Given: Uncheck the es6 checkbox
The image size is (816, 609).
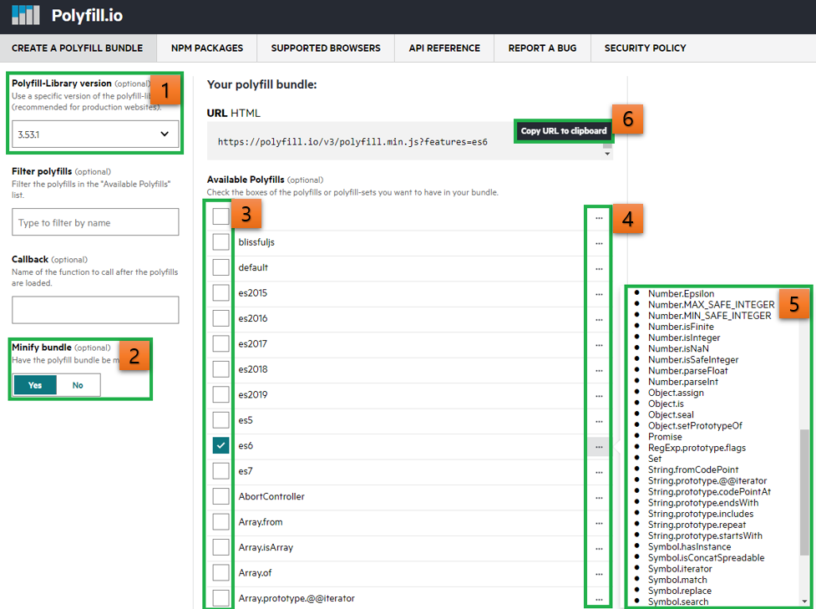Looking at the screenshot, I should pos(220,445).
